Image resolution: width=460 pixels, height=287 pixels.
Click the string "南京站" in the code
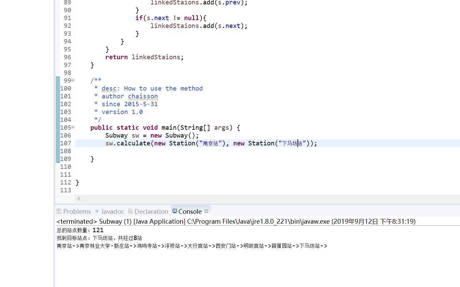click(x=211, y=143)
